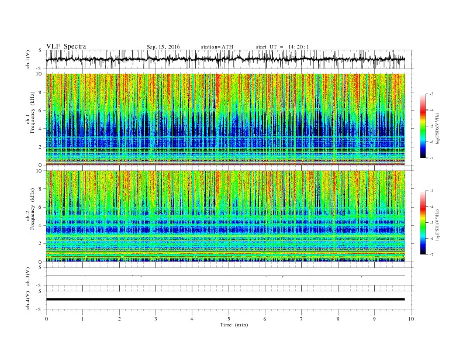Click the ch.1 "Frequency (kHz)" axis label
The height and width of the screenshot is (358, 463).
pyautogui.click(x=32, y=112)
